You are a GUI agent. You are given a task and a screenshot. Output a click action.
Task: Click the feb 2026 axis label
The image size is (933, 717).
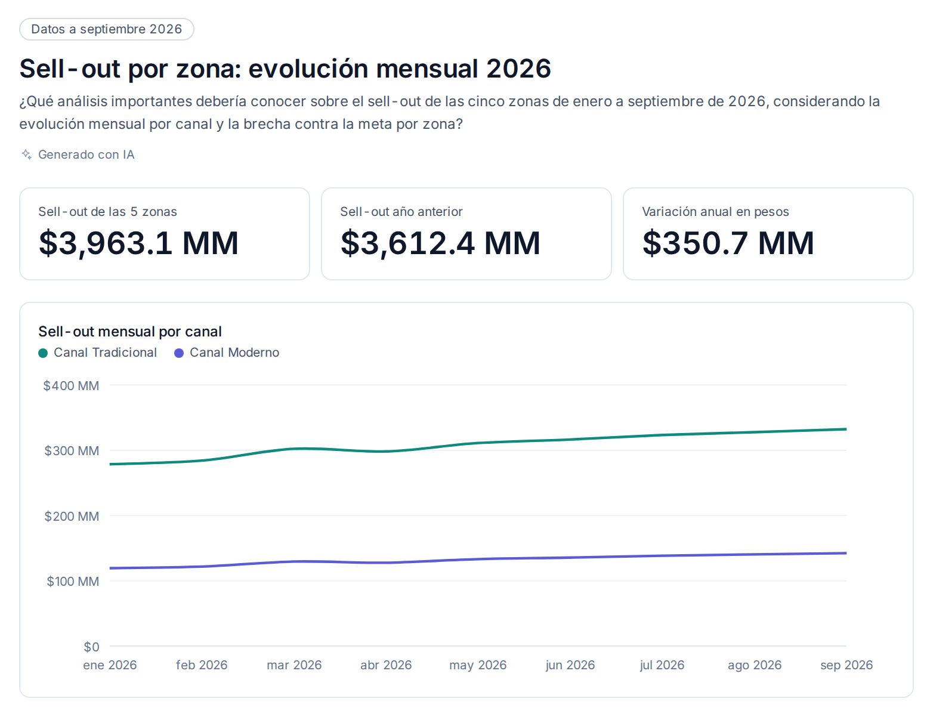click(202, 665)
